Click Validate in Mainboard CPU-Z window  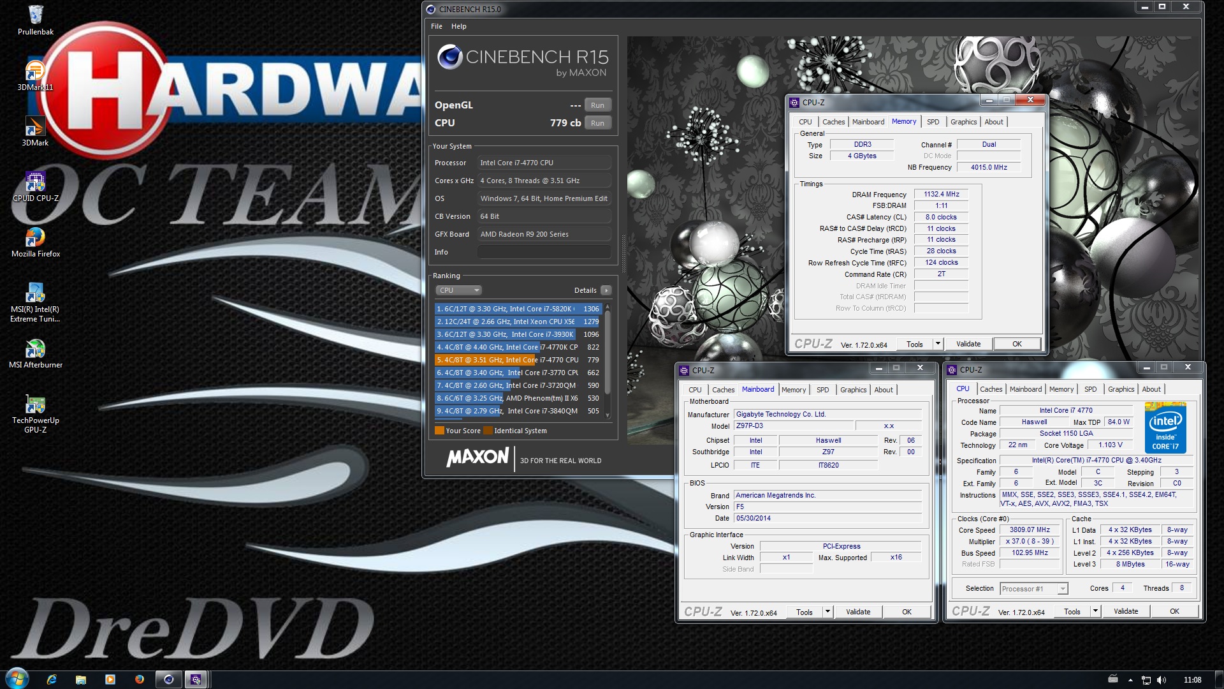pyautogui.click(x=858, y=612)
